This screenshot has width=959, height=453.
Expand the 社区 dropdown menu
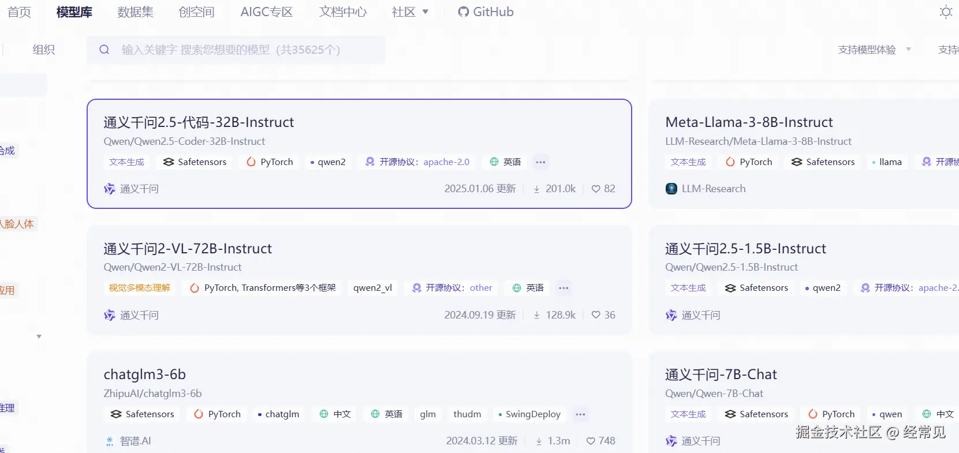point(410,12)
